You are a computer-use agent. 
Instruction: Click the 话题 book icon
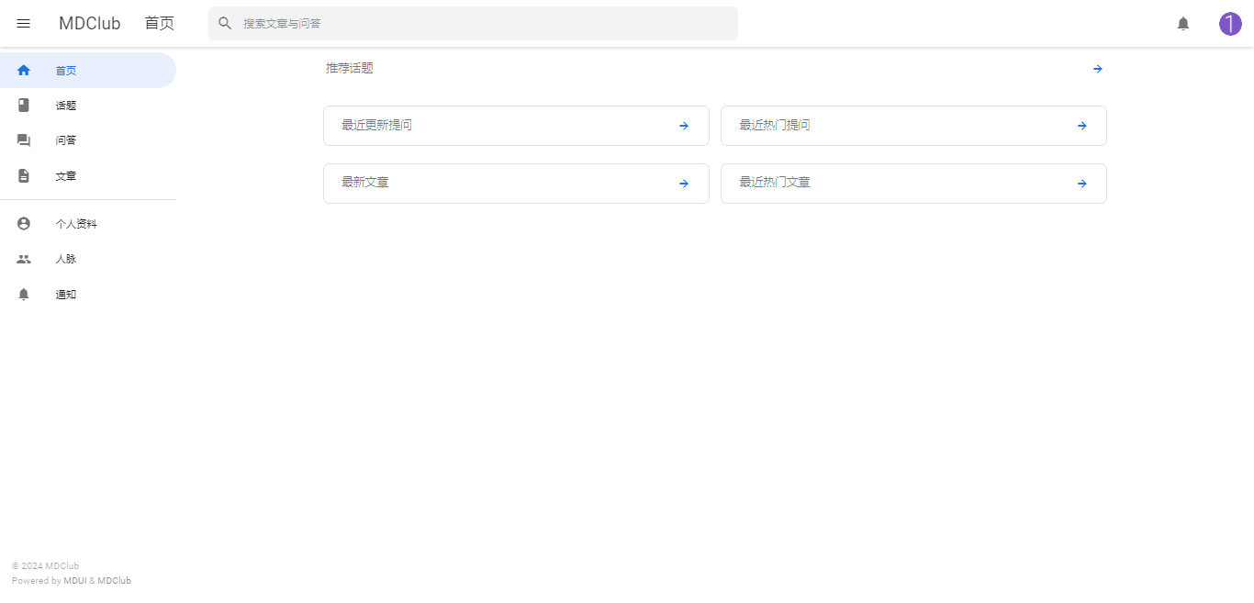[24, 106]
